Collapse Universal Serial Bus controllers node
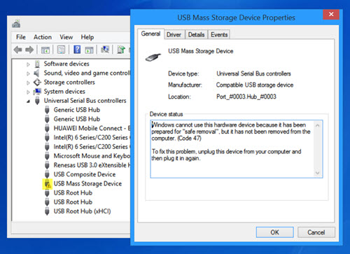 (29, 101)
